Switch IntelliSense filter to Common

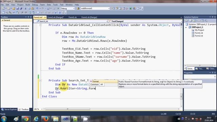click(x=95, y=84)
